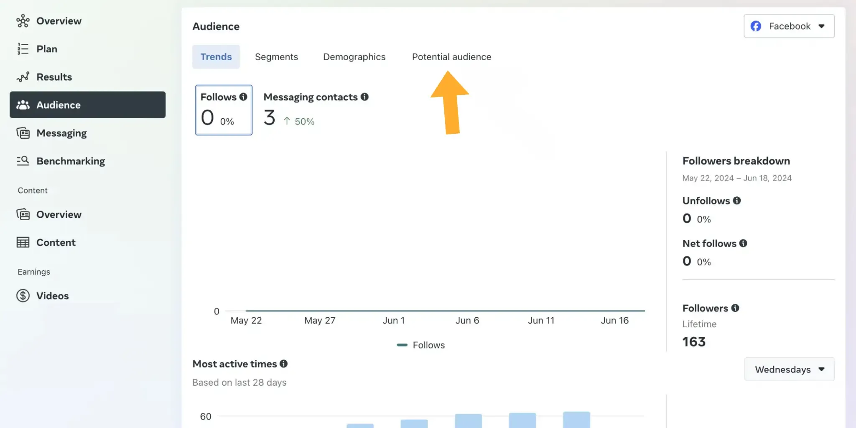
Task: Open the Facebook platform dropdown
Action: pyautogui.click(x=789, y=26)
